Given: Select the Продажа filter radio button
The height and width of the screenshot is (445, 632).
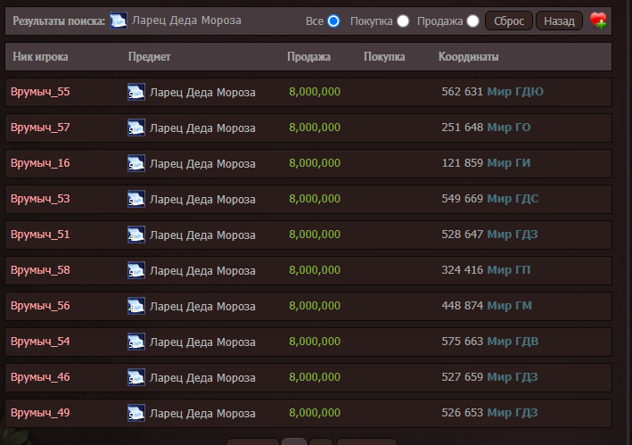Looking at the screenshot, I should click(472, 21).
